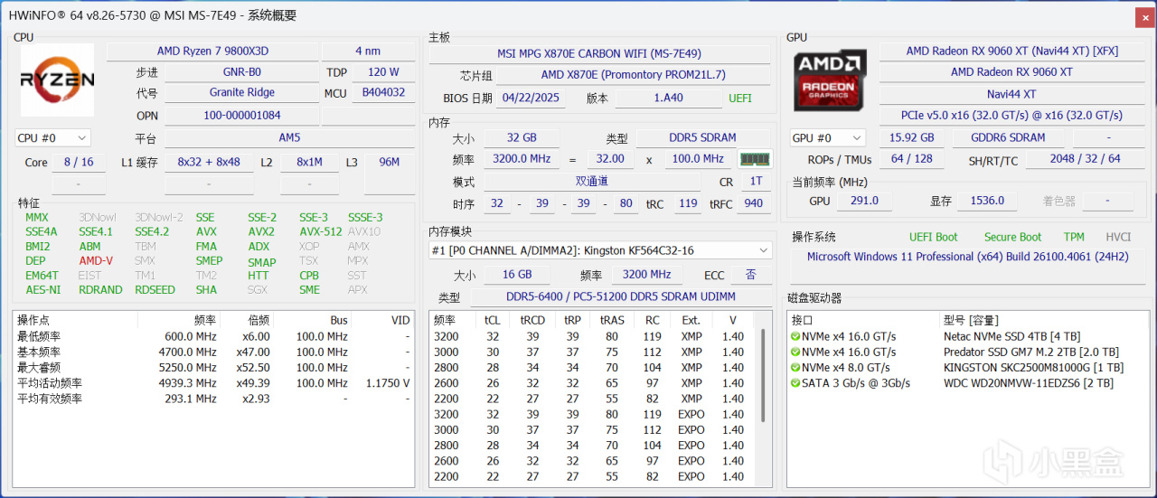The image size is (1157, 498).
Task: Click the memory frequency 3200.0 MHz field
Action: (522, 158)
